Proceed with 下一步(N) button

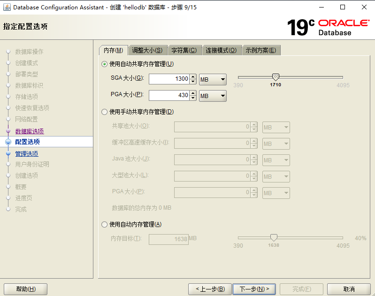click(254, 289)
